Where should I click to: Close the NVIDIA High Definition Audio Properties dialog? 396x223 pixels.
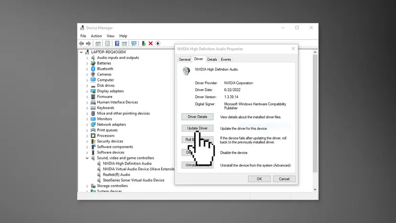click(293, 49)
